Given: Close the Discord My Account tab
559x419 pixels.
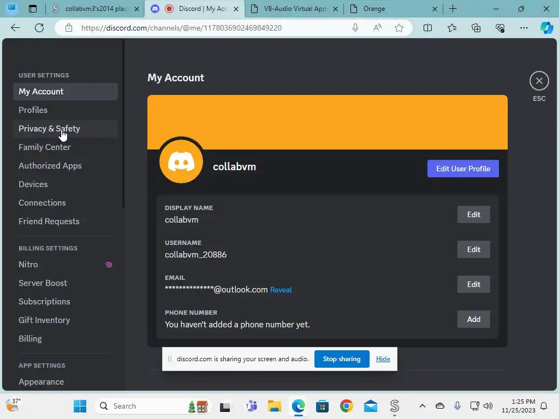Looking at the screenshot, I should tap(236, 9).
